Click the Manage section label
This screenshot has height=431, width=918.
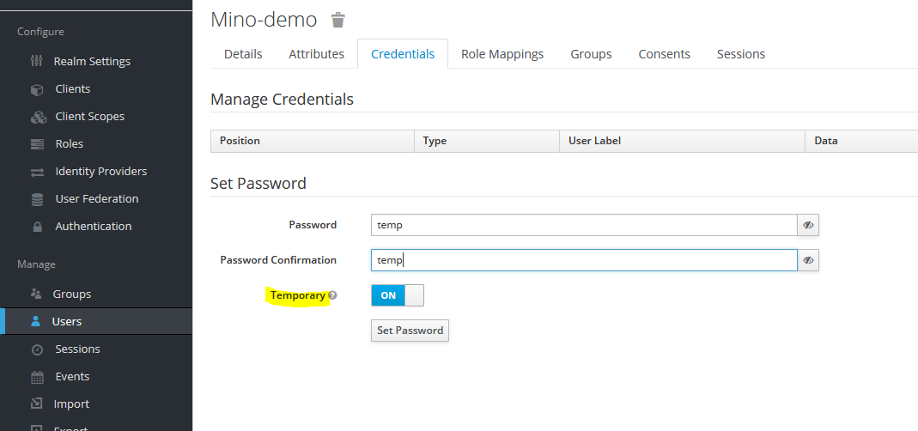[x=36, y=264]
